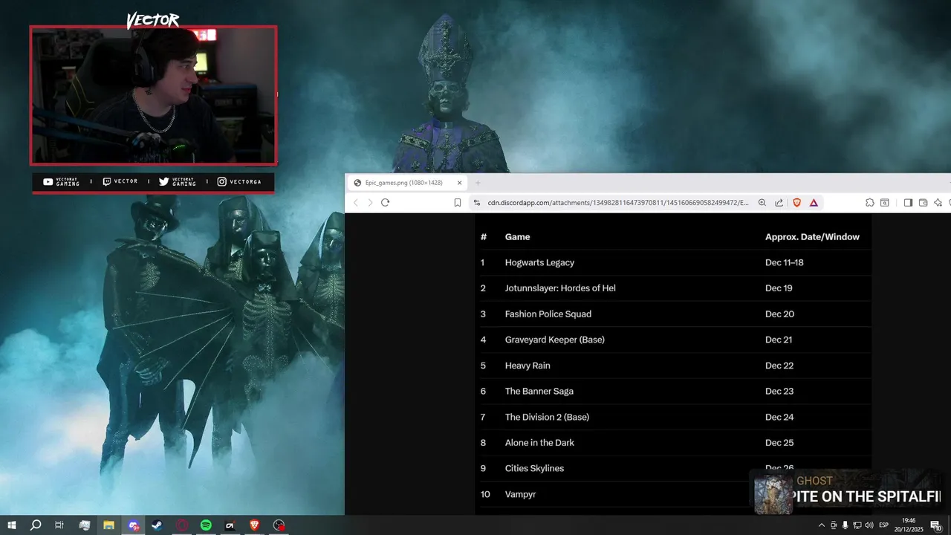Image resolution: width=951 pixels, height=535 pixels.
Task: Open Brave browser taskbar icon
Action: pos(254,525)
